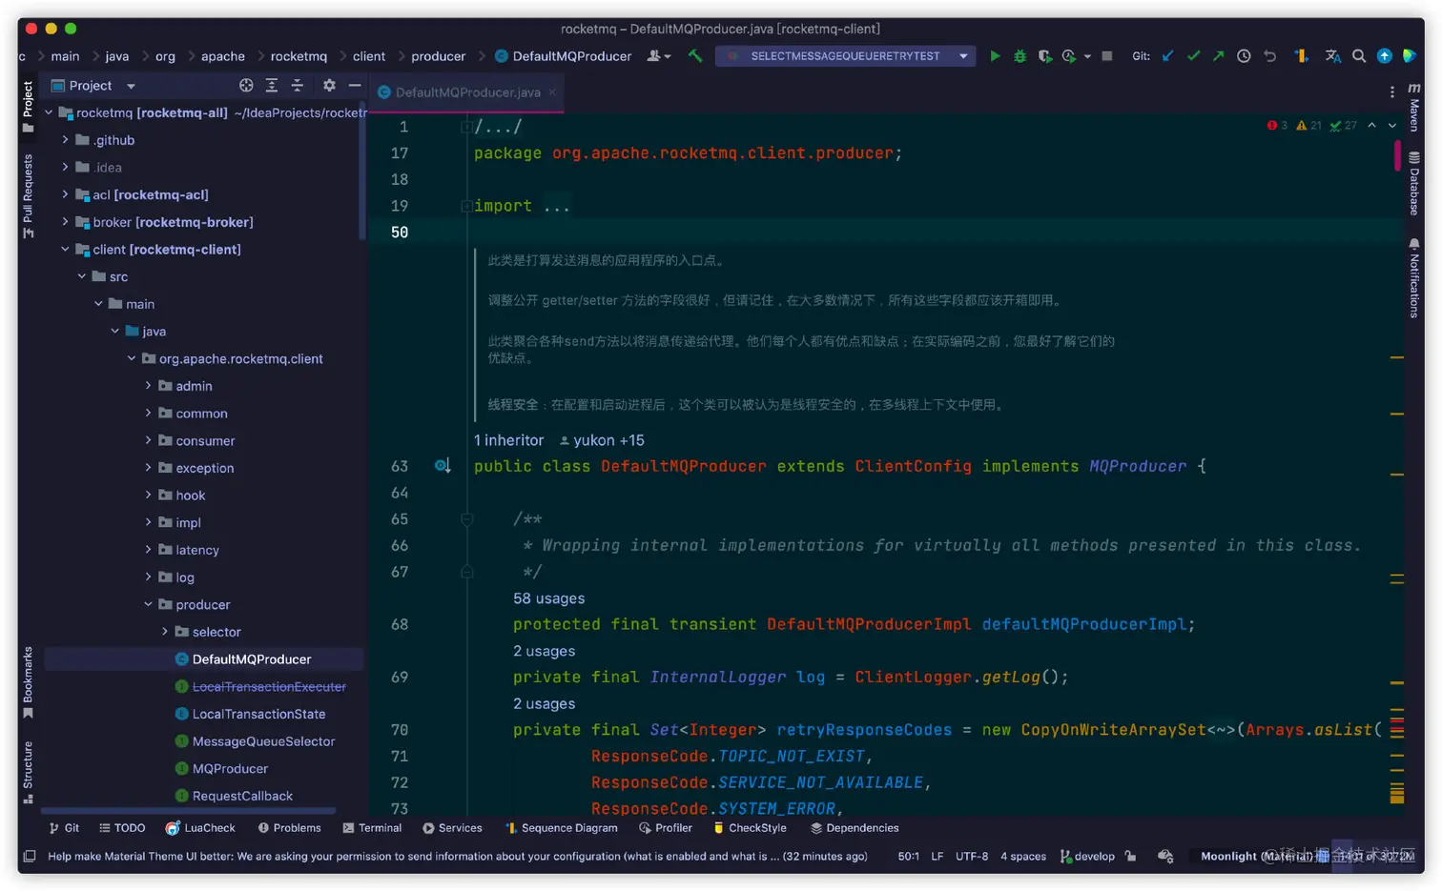Expand the .github folder
The width and height of the screenshot is (1442, 891).
point(65,140)
